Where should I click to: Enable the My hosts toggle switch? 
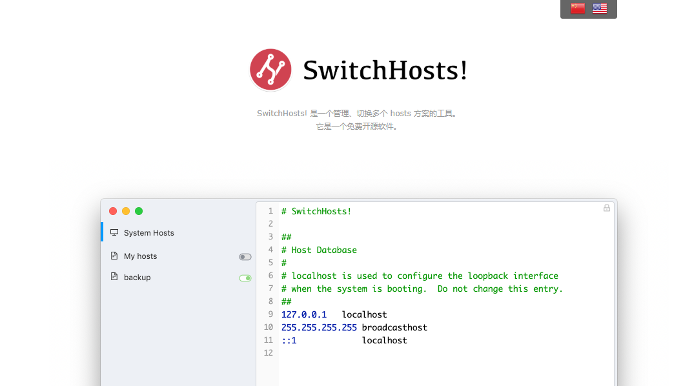coord(245,257)
